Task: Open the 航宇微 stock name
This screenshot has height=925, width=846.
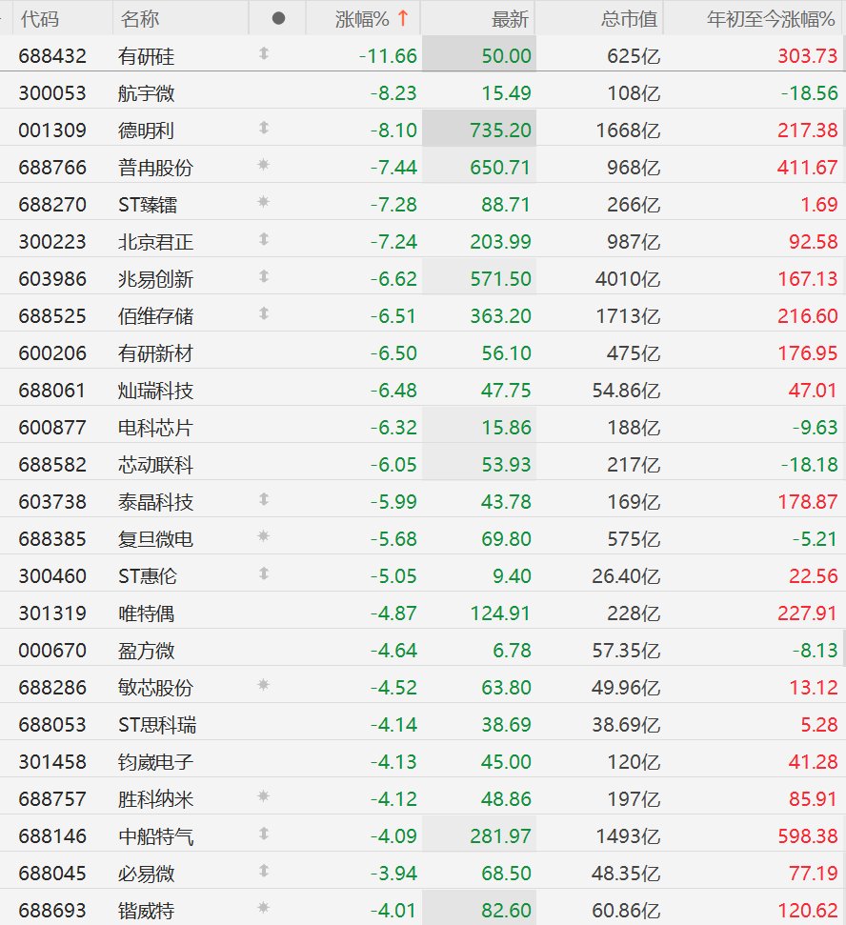Action: click(x=147, y=93)
